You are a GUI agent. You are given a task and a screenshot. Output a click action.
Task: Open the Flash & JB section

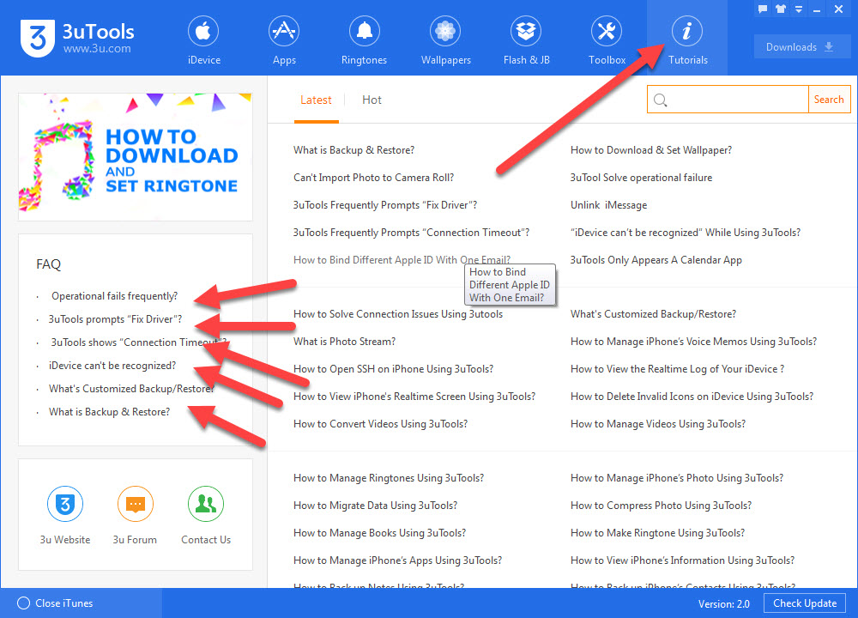(527, 40)
